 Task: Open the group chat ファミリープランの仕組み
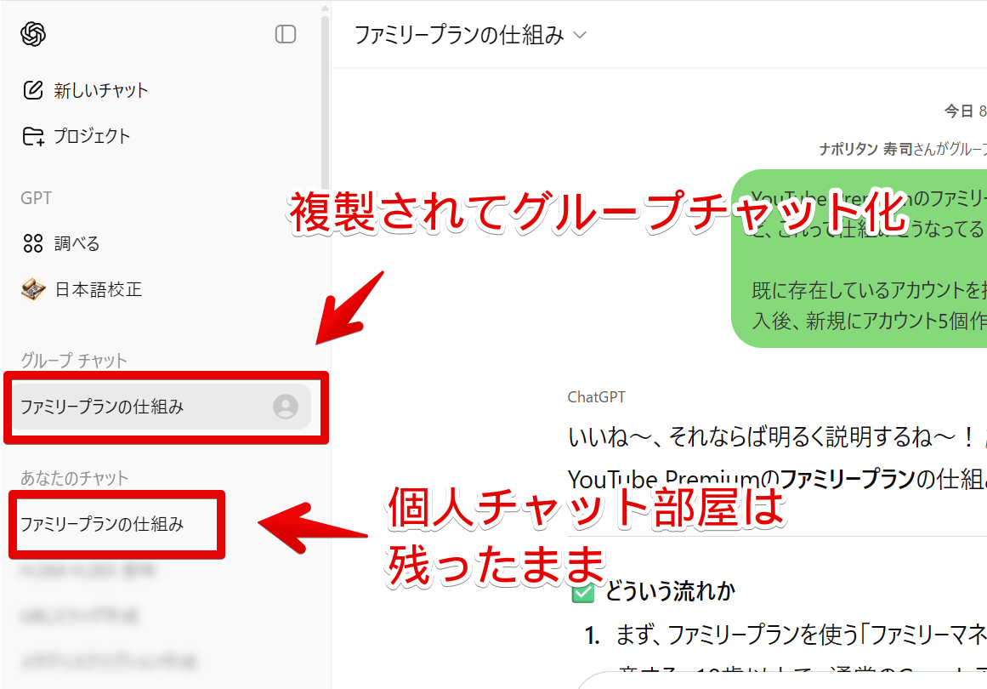pyautogui.click(x=128, y=407)
